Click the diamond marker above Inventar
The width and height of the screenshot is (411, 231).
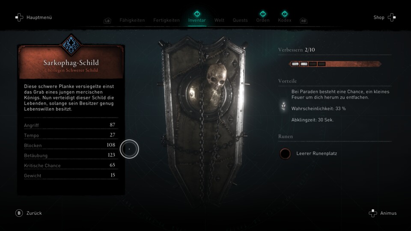197,14
